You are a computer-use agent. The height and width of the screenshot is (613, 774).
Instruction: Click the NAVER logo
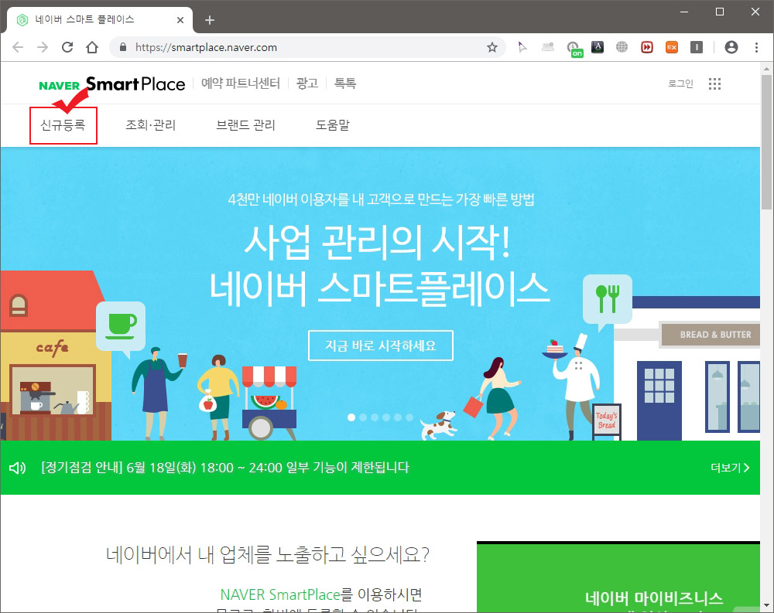(60, 86)
